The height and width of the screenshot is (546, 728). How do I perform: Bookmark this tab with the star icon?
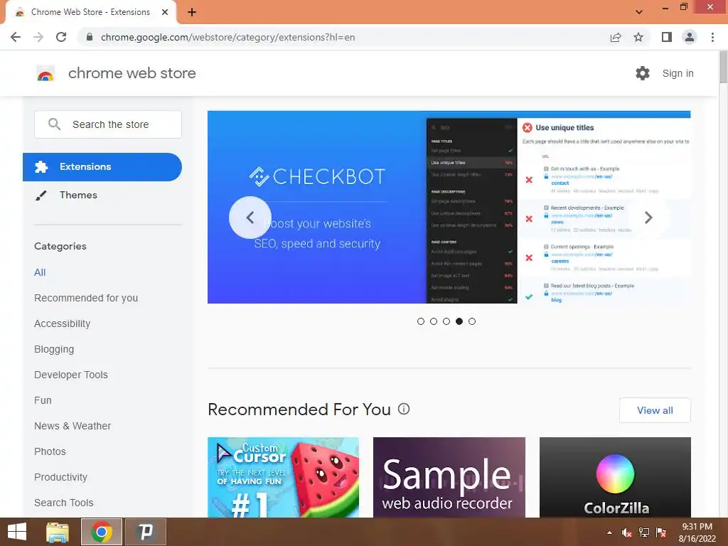coord(638,37)
